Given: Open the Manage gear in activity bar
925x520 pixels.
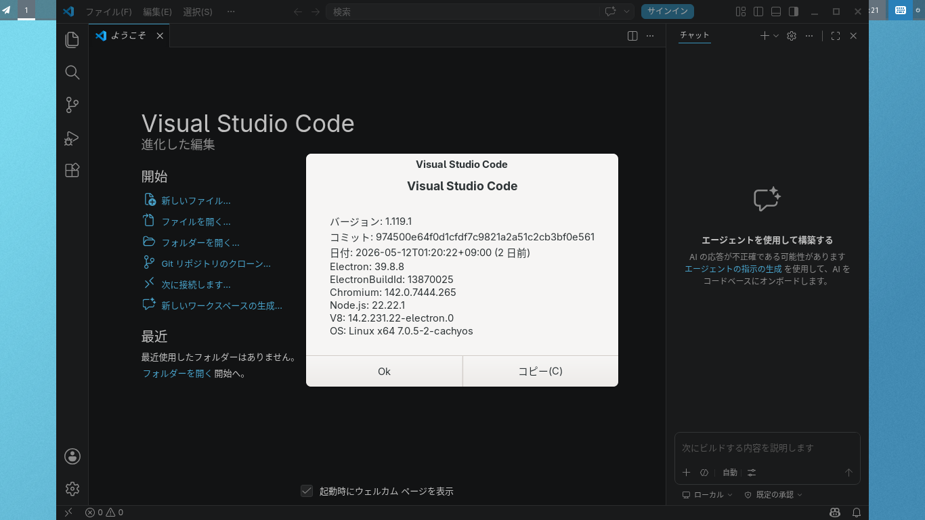Looking at the screenshot, I should [x=72, y=488].
